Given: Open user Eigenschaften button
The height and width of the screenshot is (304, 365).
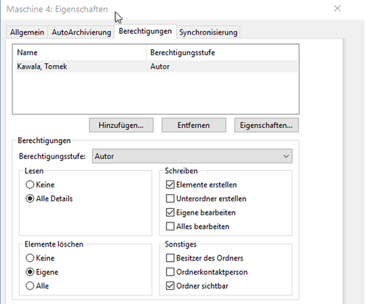Looking at the screenshot, I should (x=266, y=125).
